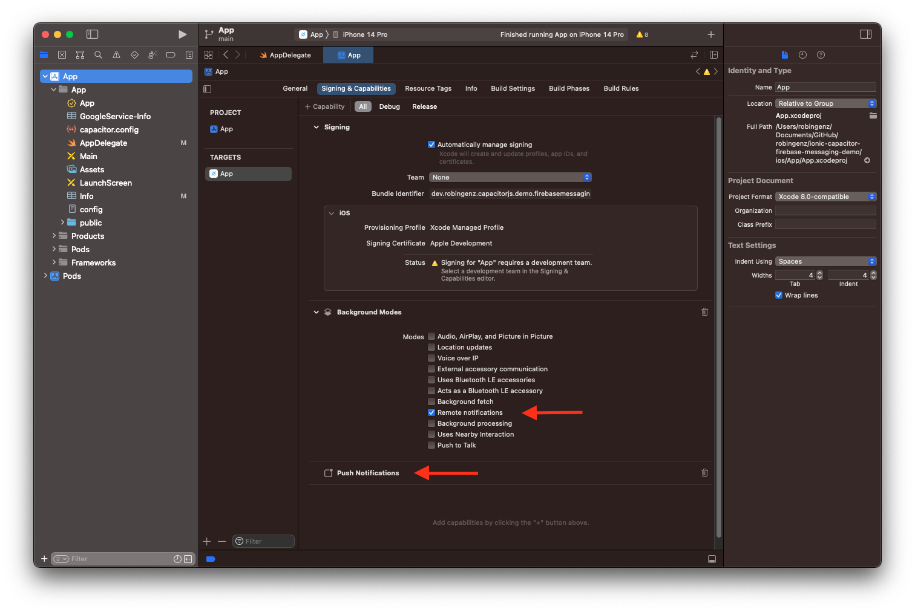Remove the Push Notifications capability with trash button
Screen dimensions: 915x612
[x=704, y=472]
